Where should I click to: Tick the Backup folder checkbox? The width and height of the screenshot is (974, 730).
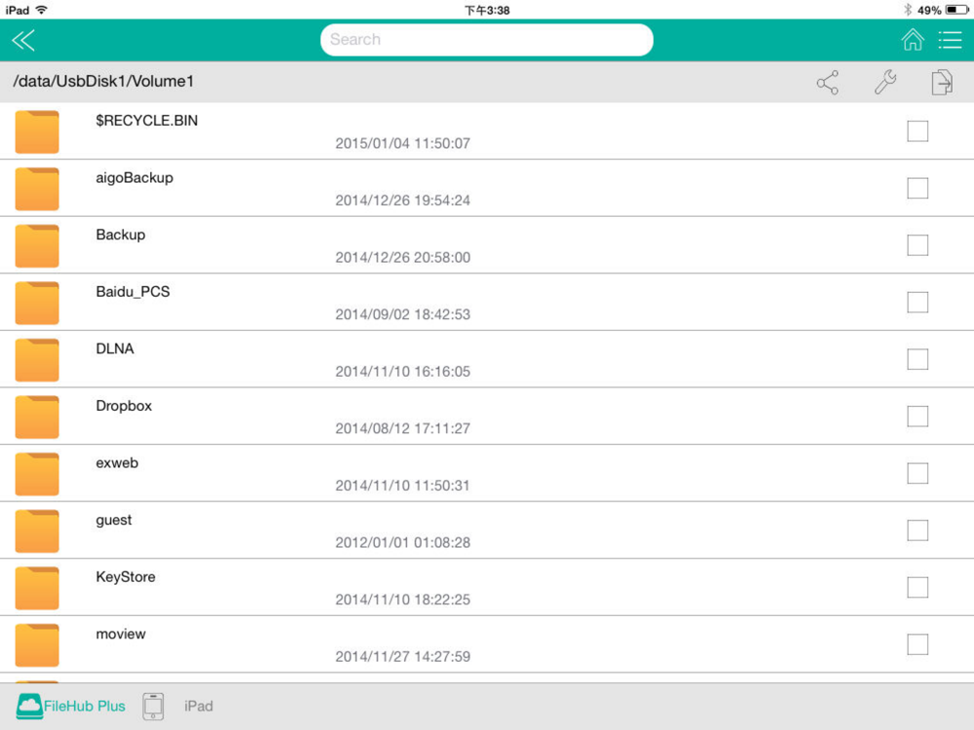(x=918, y=245)
